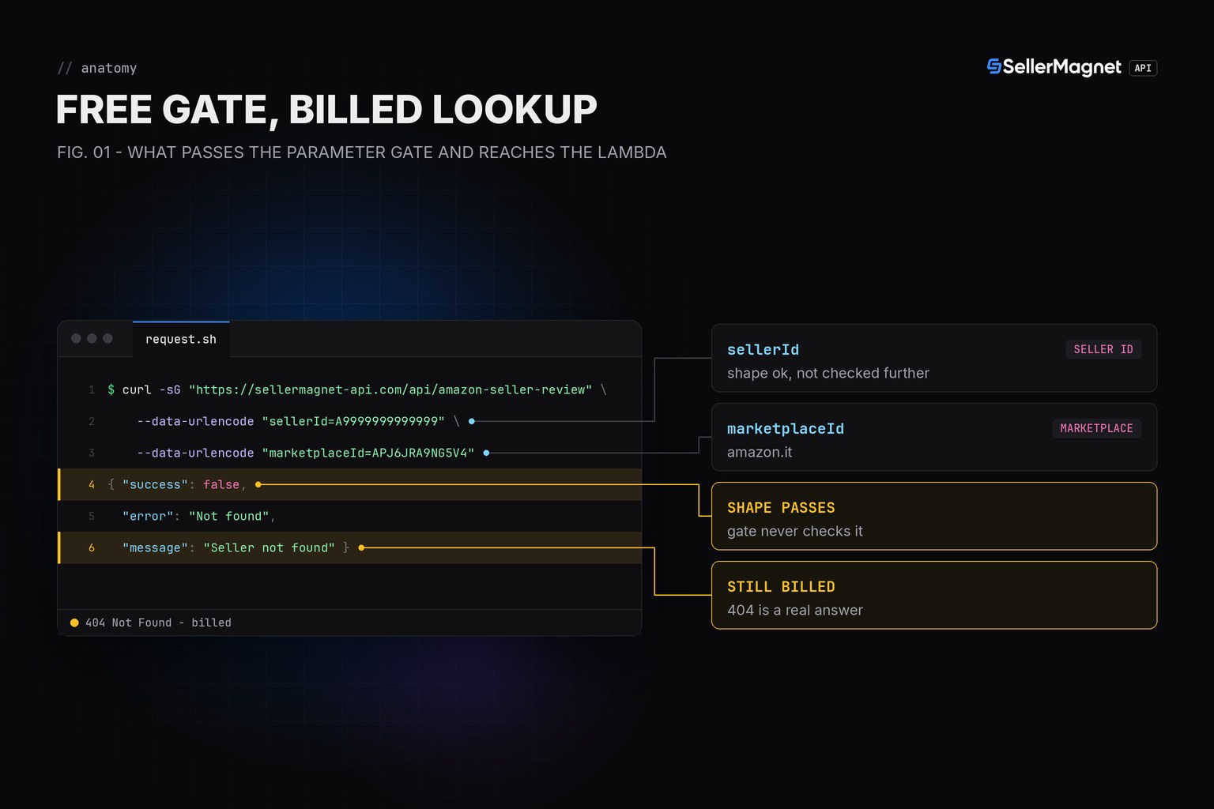Click the API URL in the curl command
1214x809 pixels.
tap(390, 389)
